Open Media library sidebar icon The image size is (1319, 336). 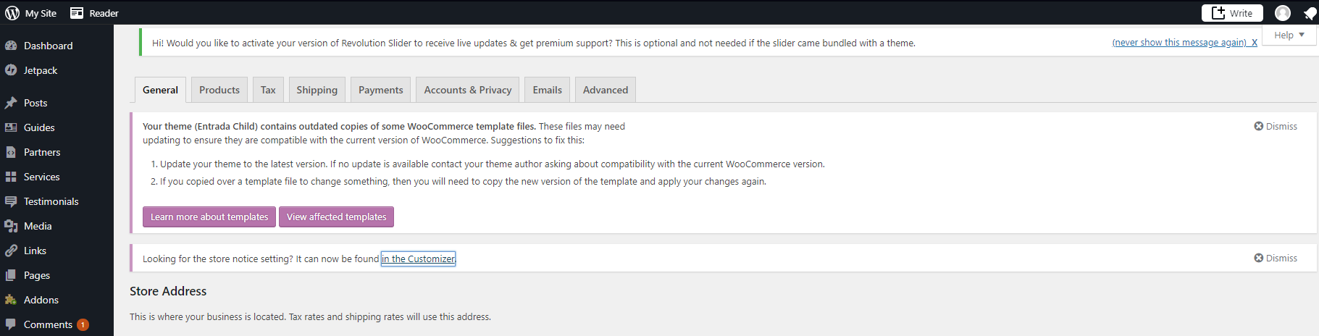11,226
